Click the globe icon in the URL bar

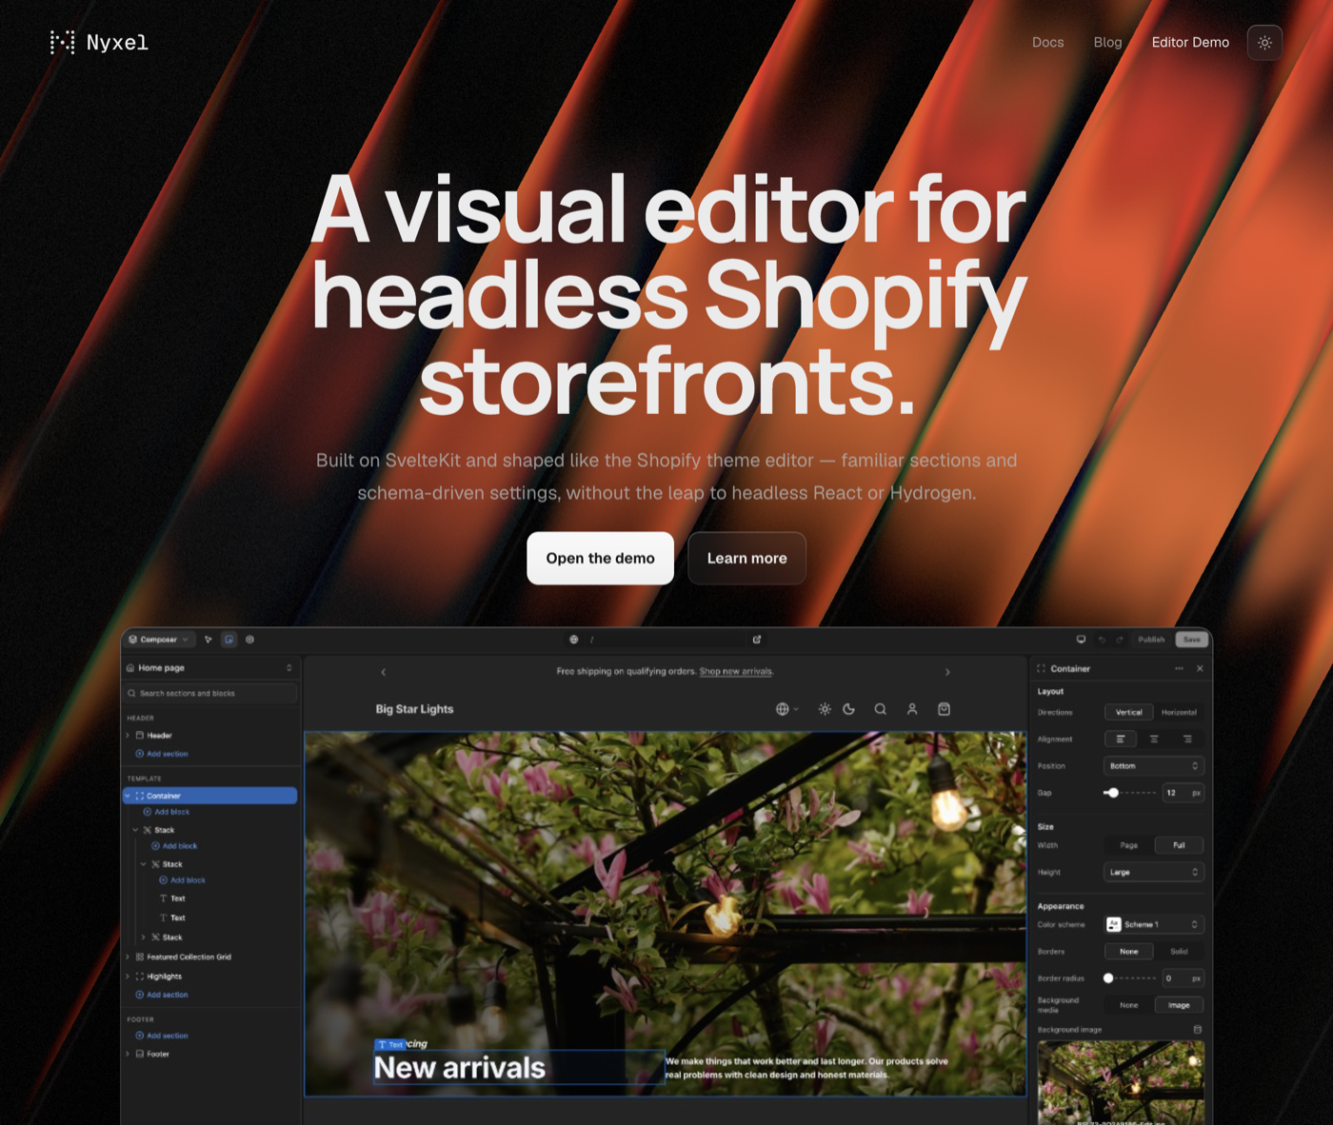pos(574,640)
